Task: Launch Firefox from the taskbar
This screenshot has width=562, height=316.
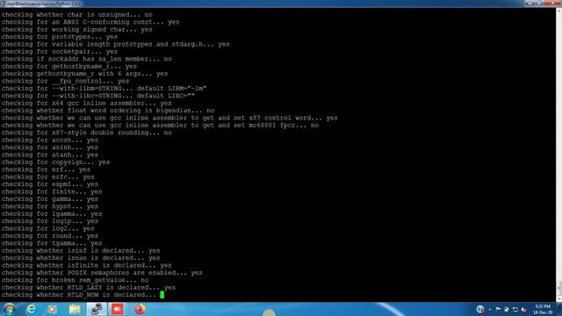Action: 140,309
